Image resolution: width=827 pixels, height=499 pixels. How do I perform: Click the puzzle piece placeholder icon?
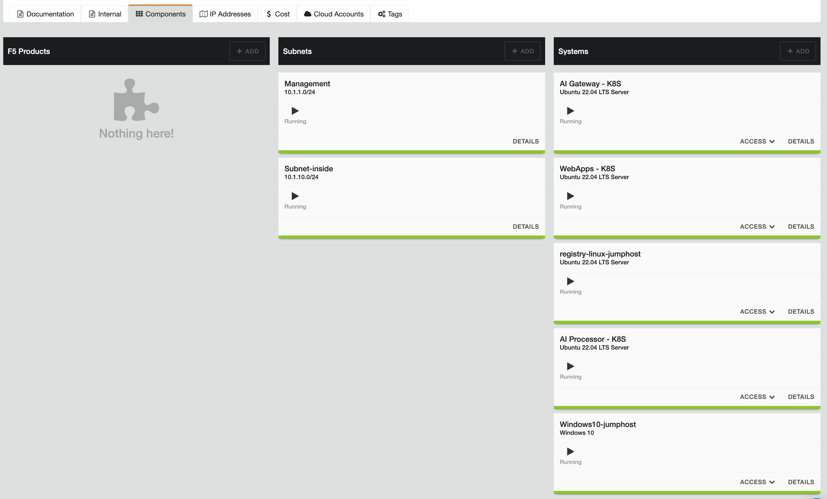point(136,100)
